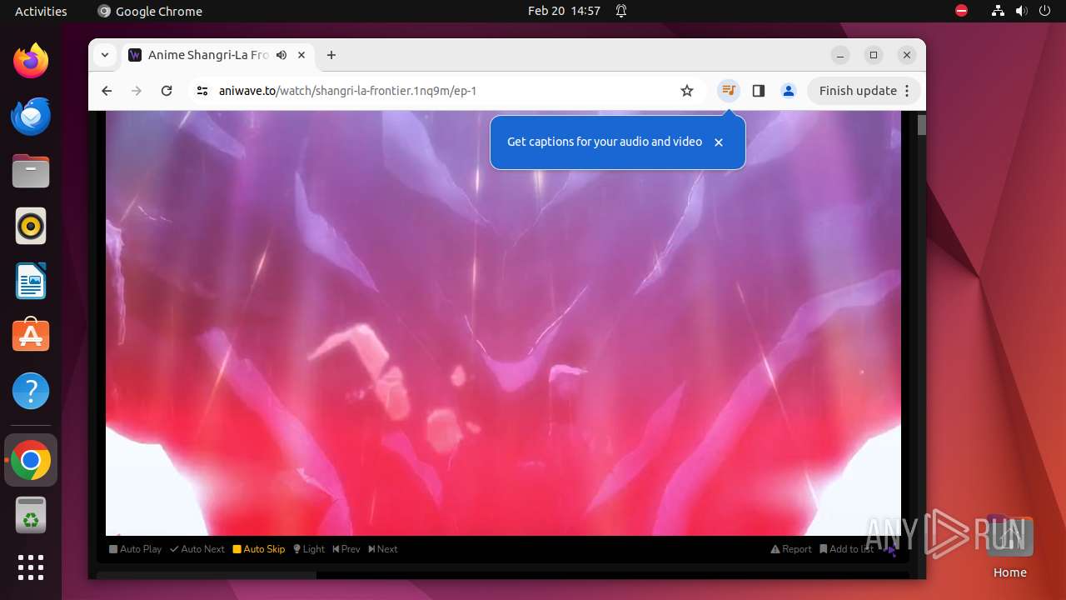Go back to the previous page
Image resolution: width=1066 pixels, height=600 pixels.
coord(107,91)
